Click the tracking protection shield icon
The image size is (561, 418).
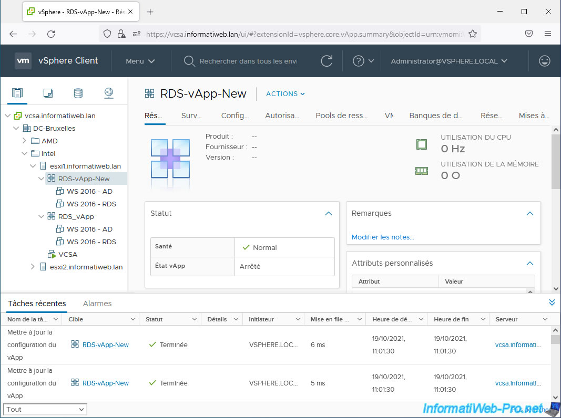(107, 34)
